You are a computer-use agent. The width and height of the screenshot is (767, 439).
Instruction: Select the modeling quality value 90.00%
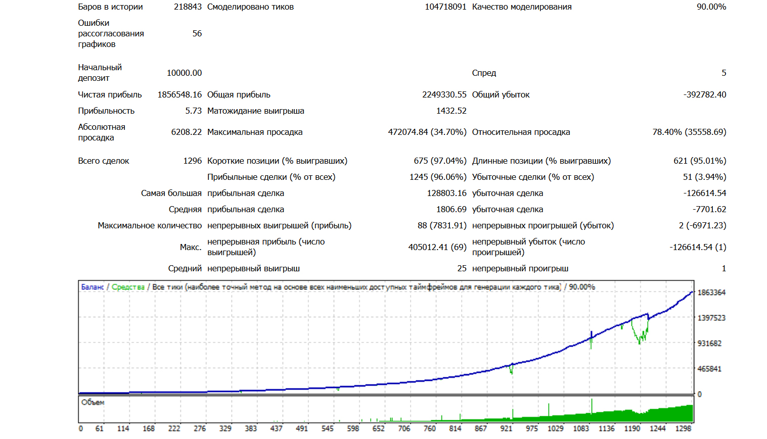coord(711,7)
